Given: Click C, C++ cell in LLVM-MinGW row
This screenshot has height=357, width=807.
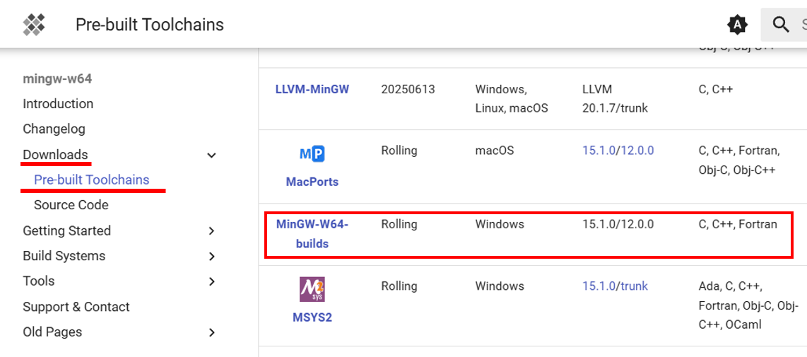Looking at the screenshot, I should coord(716,89).
